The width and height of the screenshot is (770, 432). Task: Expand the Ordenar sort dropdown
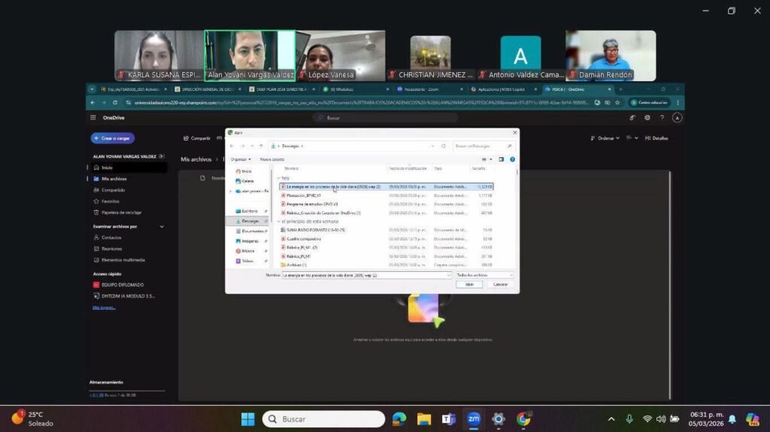coord(608,138)
